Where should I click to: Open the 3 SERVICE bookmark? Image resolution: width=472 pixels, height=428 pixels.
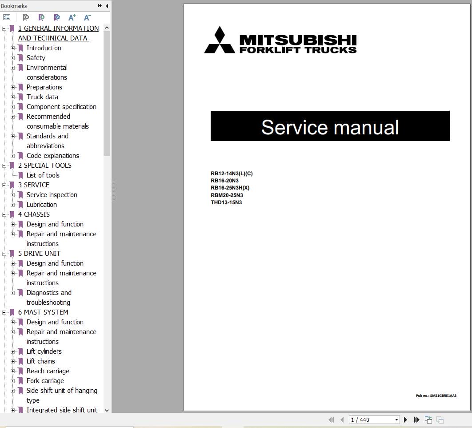(x=34, y=185)
